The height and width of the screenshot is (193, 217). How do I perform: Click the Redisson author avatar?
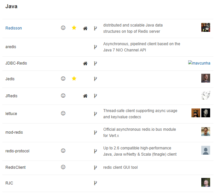[206, 27]
